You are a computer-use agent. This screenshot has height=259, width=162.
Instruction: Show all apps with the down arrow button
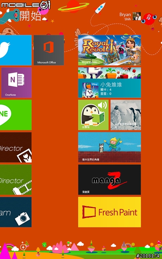[x=23, y=247]
